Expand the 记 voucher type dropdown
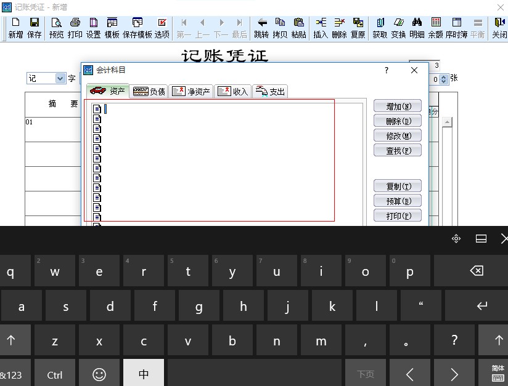This screenshot has width=508, height=386. point(60,78)
